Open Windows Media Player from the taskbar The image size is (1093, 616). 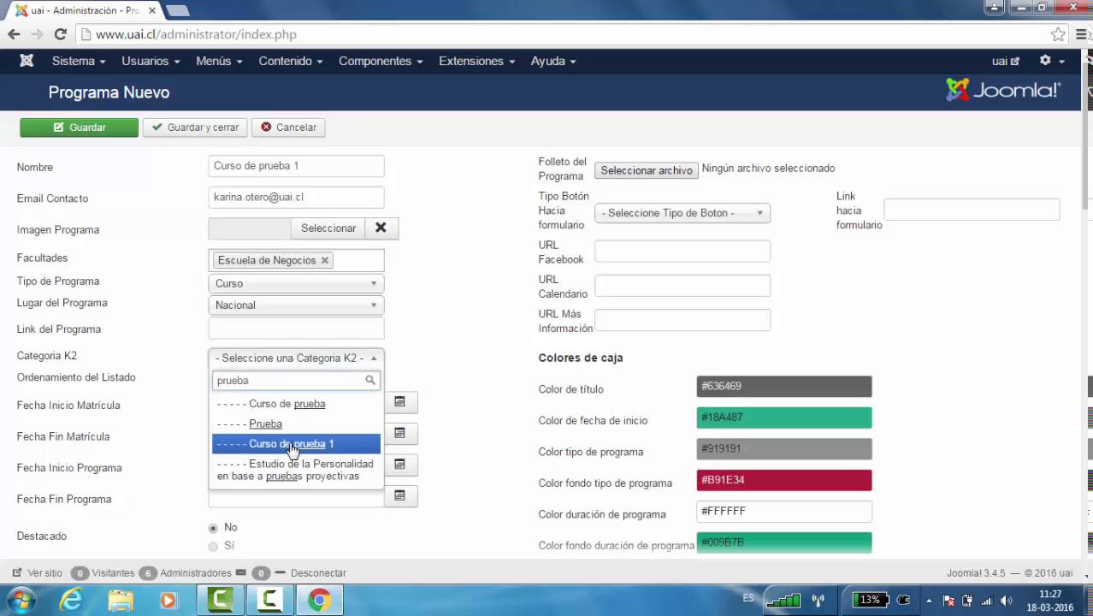click(168, 600)
